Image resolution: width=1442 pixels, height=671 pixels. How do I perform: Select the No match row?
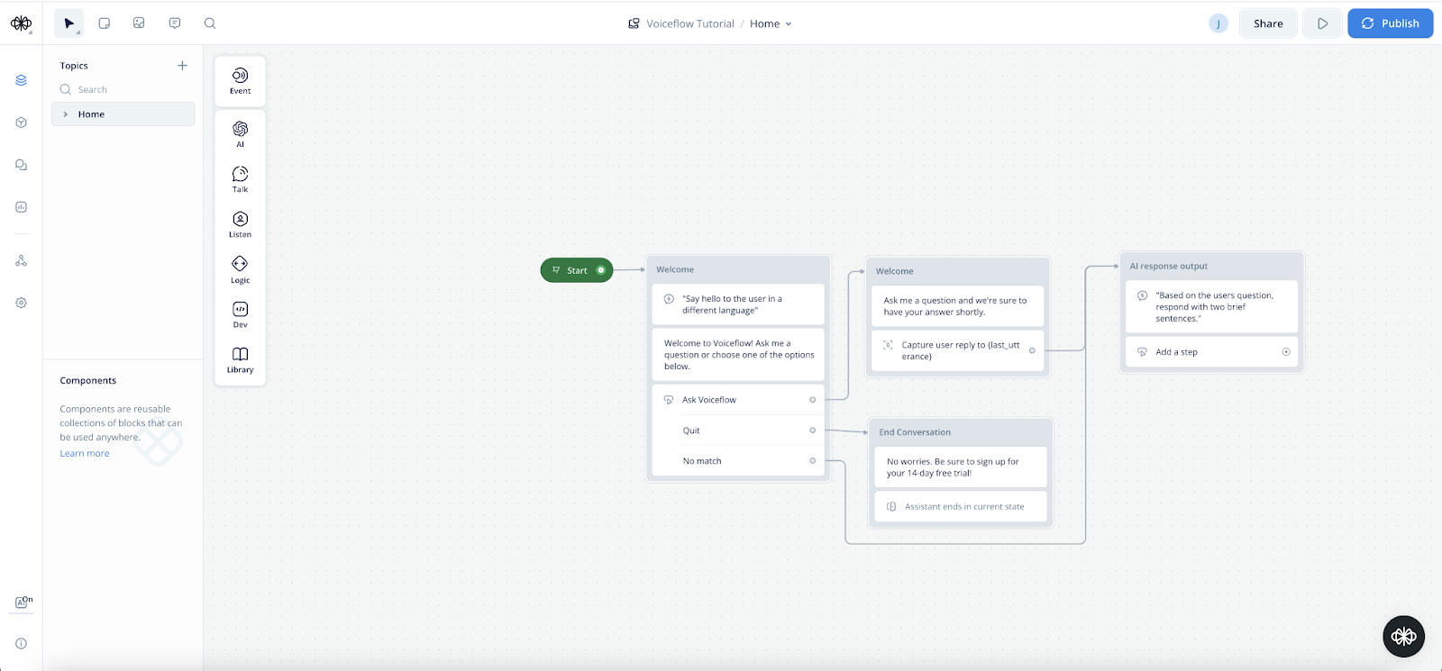pyautogui.click(x=738, y=461)
